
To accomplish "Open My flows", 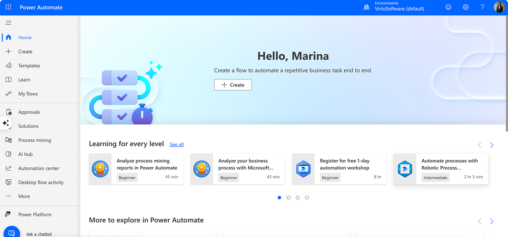I will point(28,94).
